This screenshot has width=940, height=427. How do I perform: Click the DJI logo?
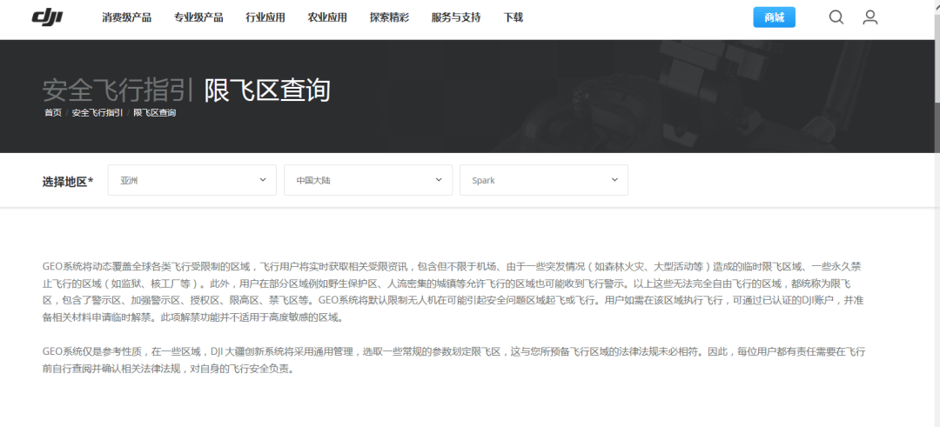click(x=47, y=17)
